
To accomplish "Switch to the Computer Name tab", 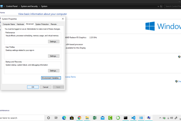I will point(9,24).
